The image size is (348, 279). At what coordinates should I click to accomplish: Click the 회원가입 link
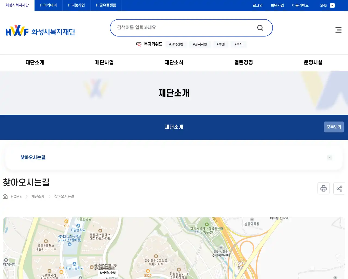point(277,5)
